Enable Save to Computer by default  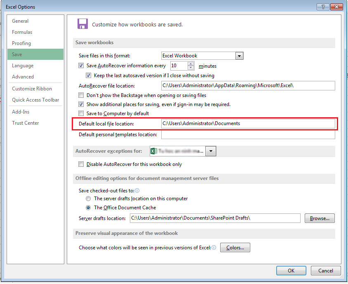click(x=80, y=113)
